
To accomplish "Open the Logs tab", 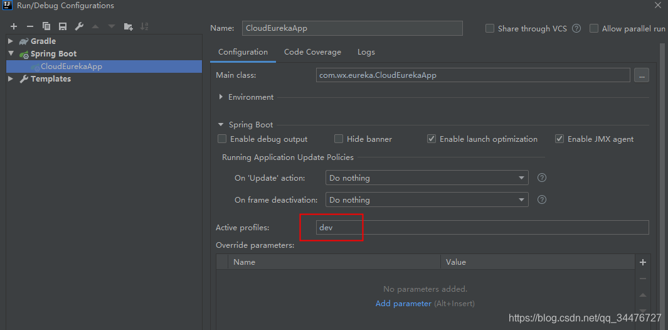I will click(366, 52).
